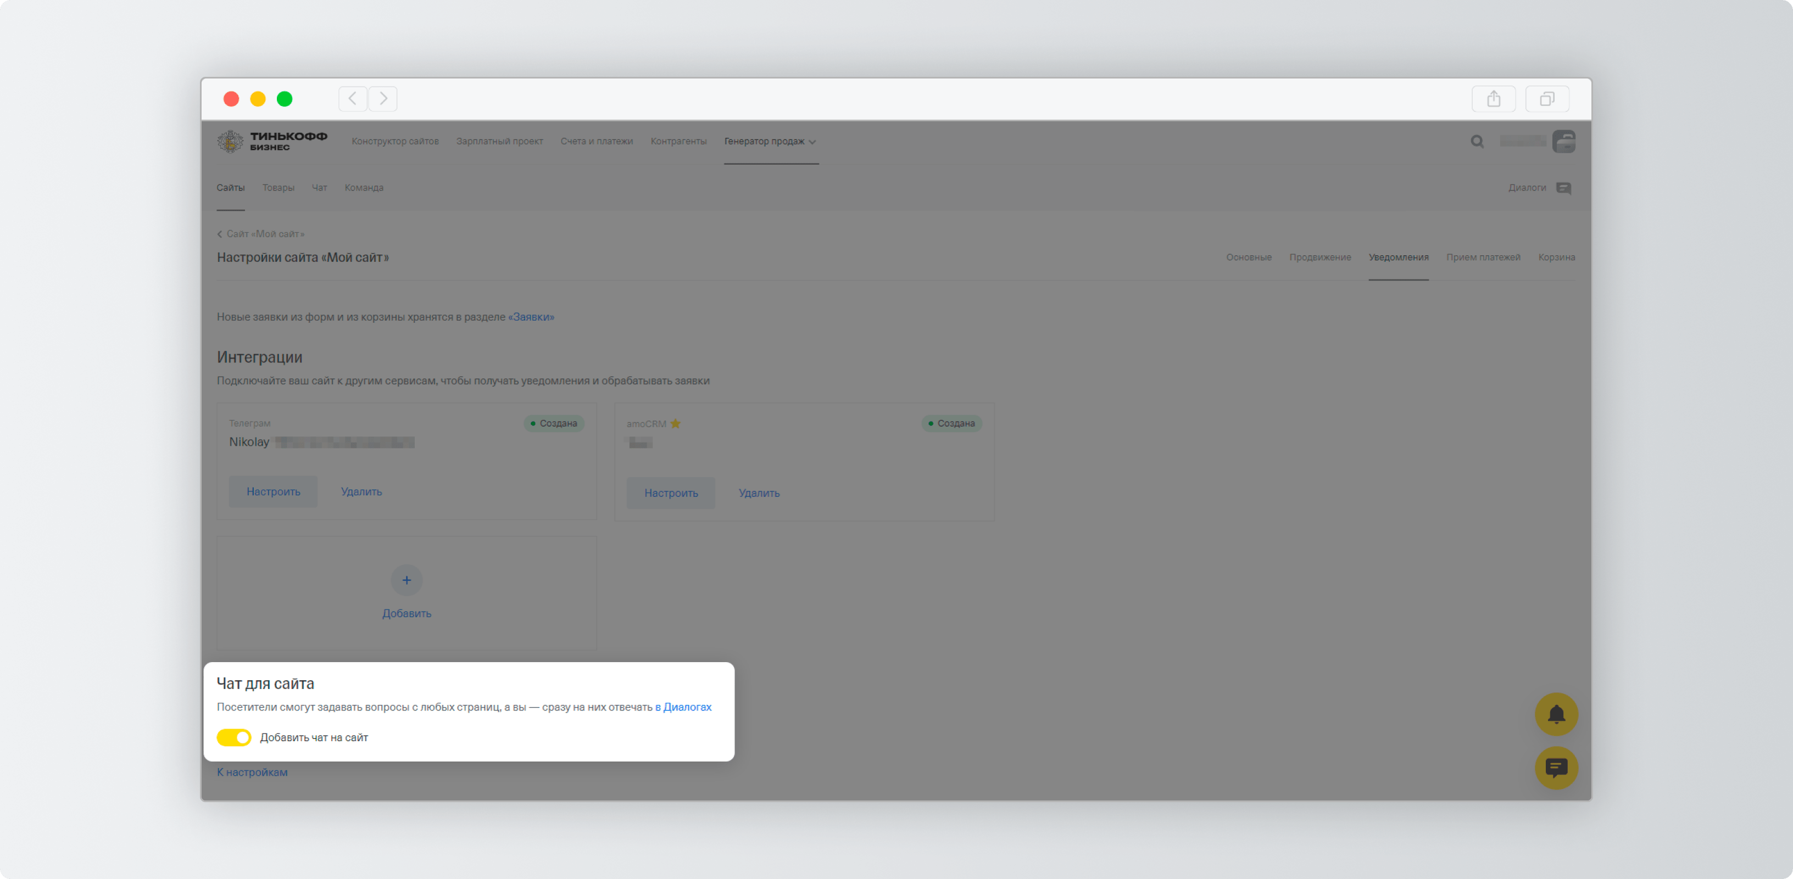Click the К настройкам link
This screenshot has width=1793, height=879.
pyautogui.click(x=252, y=772)
